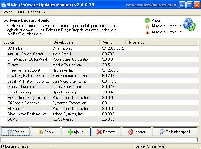Click Ajouter to add a program
The image size is (201, 149).
(x=76, y=132)
